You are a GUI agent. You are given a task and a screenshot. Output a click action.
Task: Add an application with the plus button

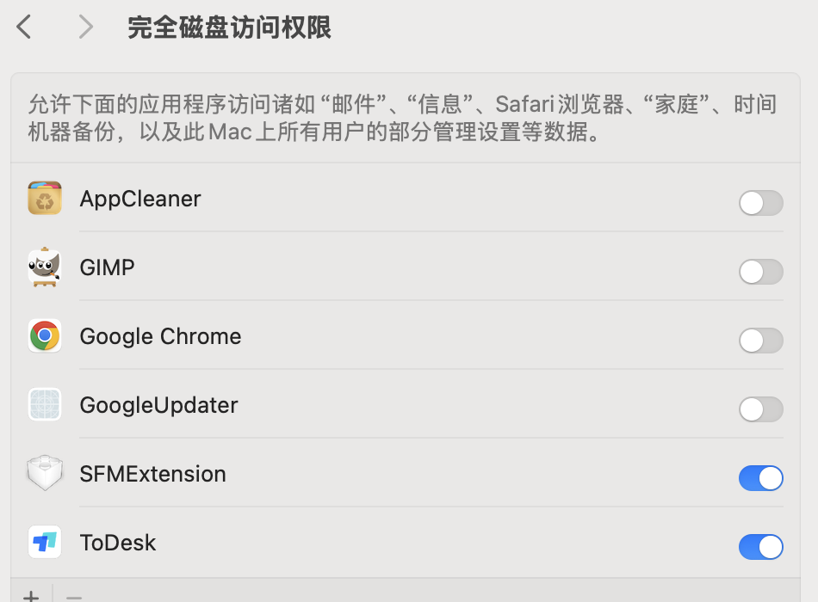[31, 596]
